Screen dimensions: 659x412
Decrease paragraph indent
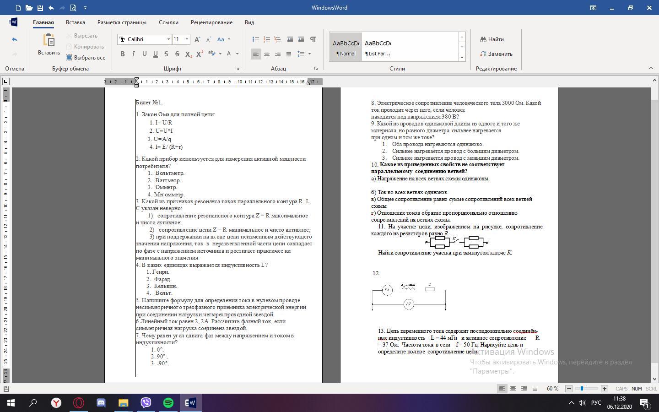tap(290, 39)
